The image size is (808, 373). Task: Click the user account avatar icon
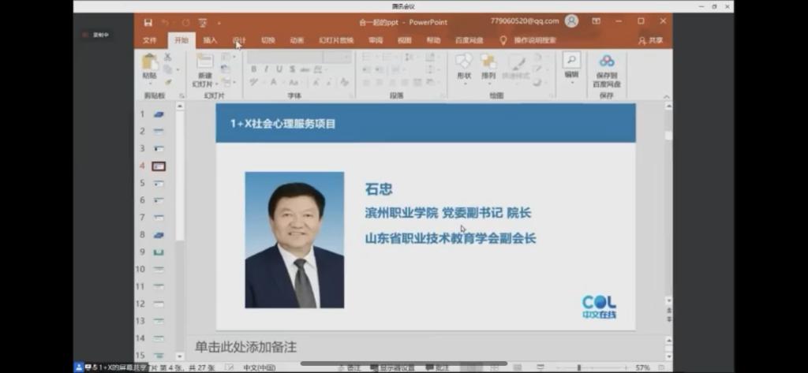571,21
